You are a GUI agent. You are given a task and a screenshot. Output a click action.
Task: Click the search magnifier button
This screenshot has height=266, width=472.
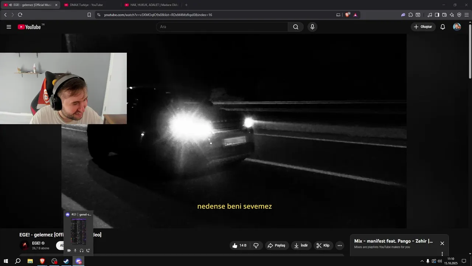[296, 27]
